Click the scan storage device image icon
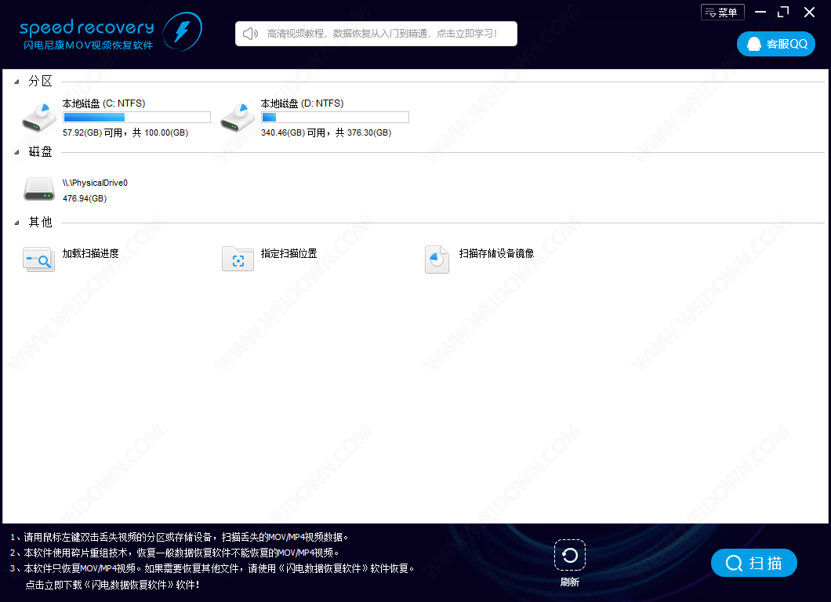831x602 pixels. pos(437,259)
